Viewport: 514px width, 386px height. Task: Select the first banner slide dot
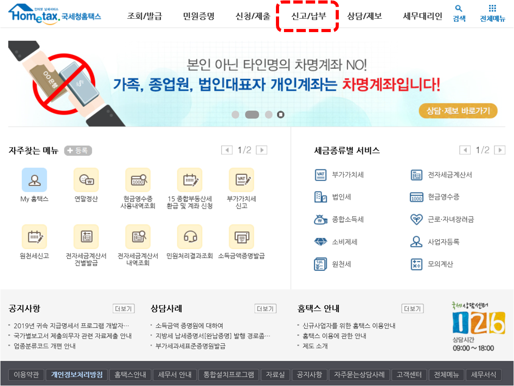click(x=235, y=115)
